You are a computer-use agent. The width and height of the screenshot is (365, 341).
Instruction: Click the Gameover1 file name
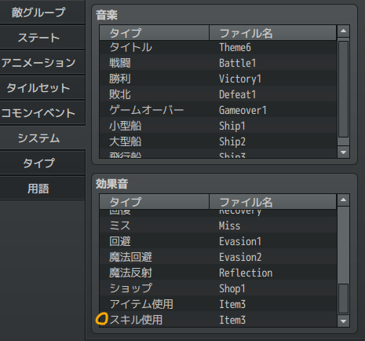coord(243,110)
